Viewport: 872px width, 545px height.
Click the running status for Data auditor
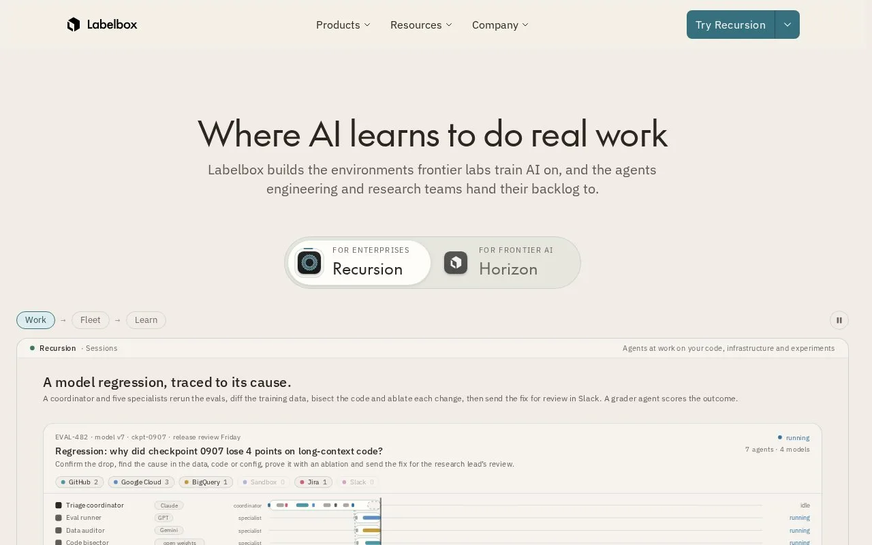[800, 530]
